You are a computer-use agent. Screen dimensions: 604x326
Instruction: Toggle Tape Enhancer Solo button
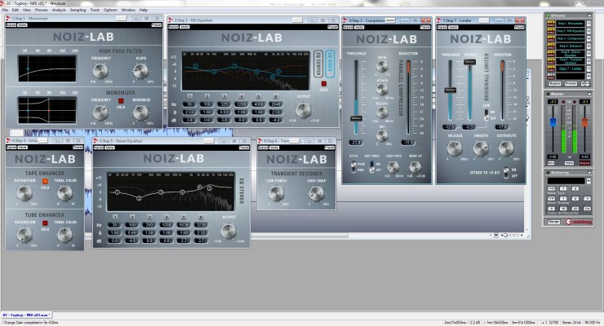pyautogui.click(x=45, y=181)
